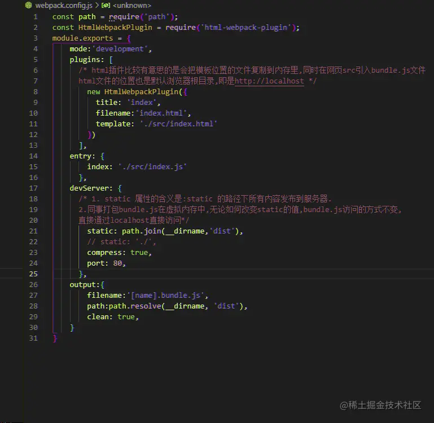Select the <unknown> breadcrumb symbol

(132, 5)
